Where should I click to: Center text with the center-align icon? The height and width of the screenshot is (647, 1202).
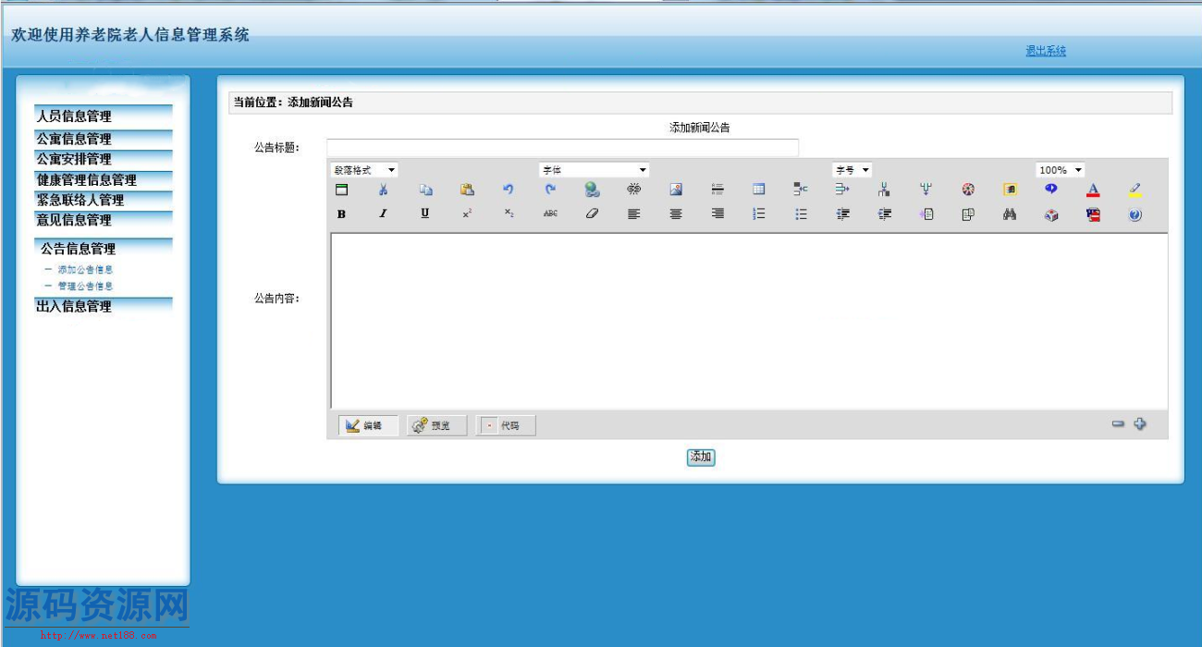[676, 214]
